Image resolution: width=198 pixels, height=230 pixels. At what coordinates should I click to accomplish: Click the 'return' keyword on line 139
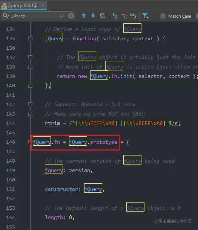[66, 76]
